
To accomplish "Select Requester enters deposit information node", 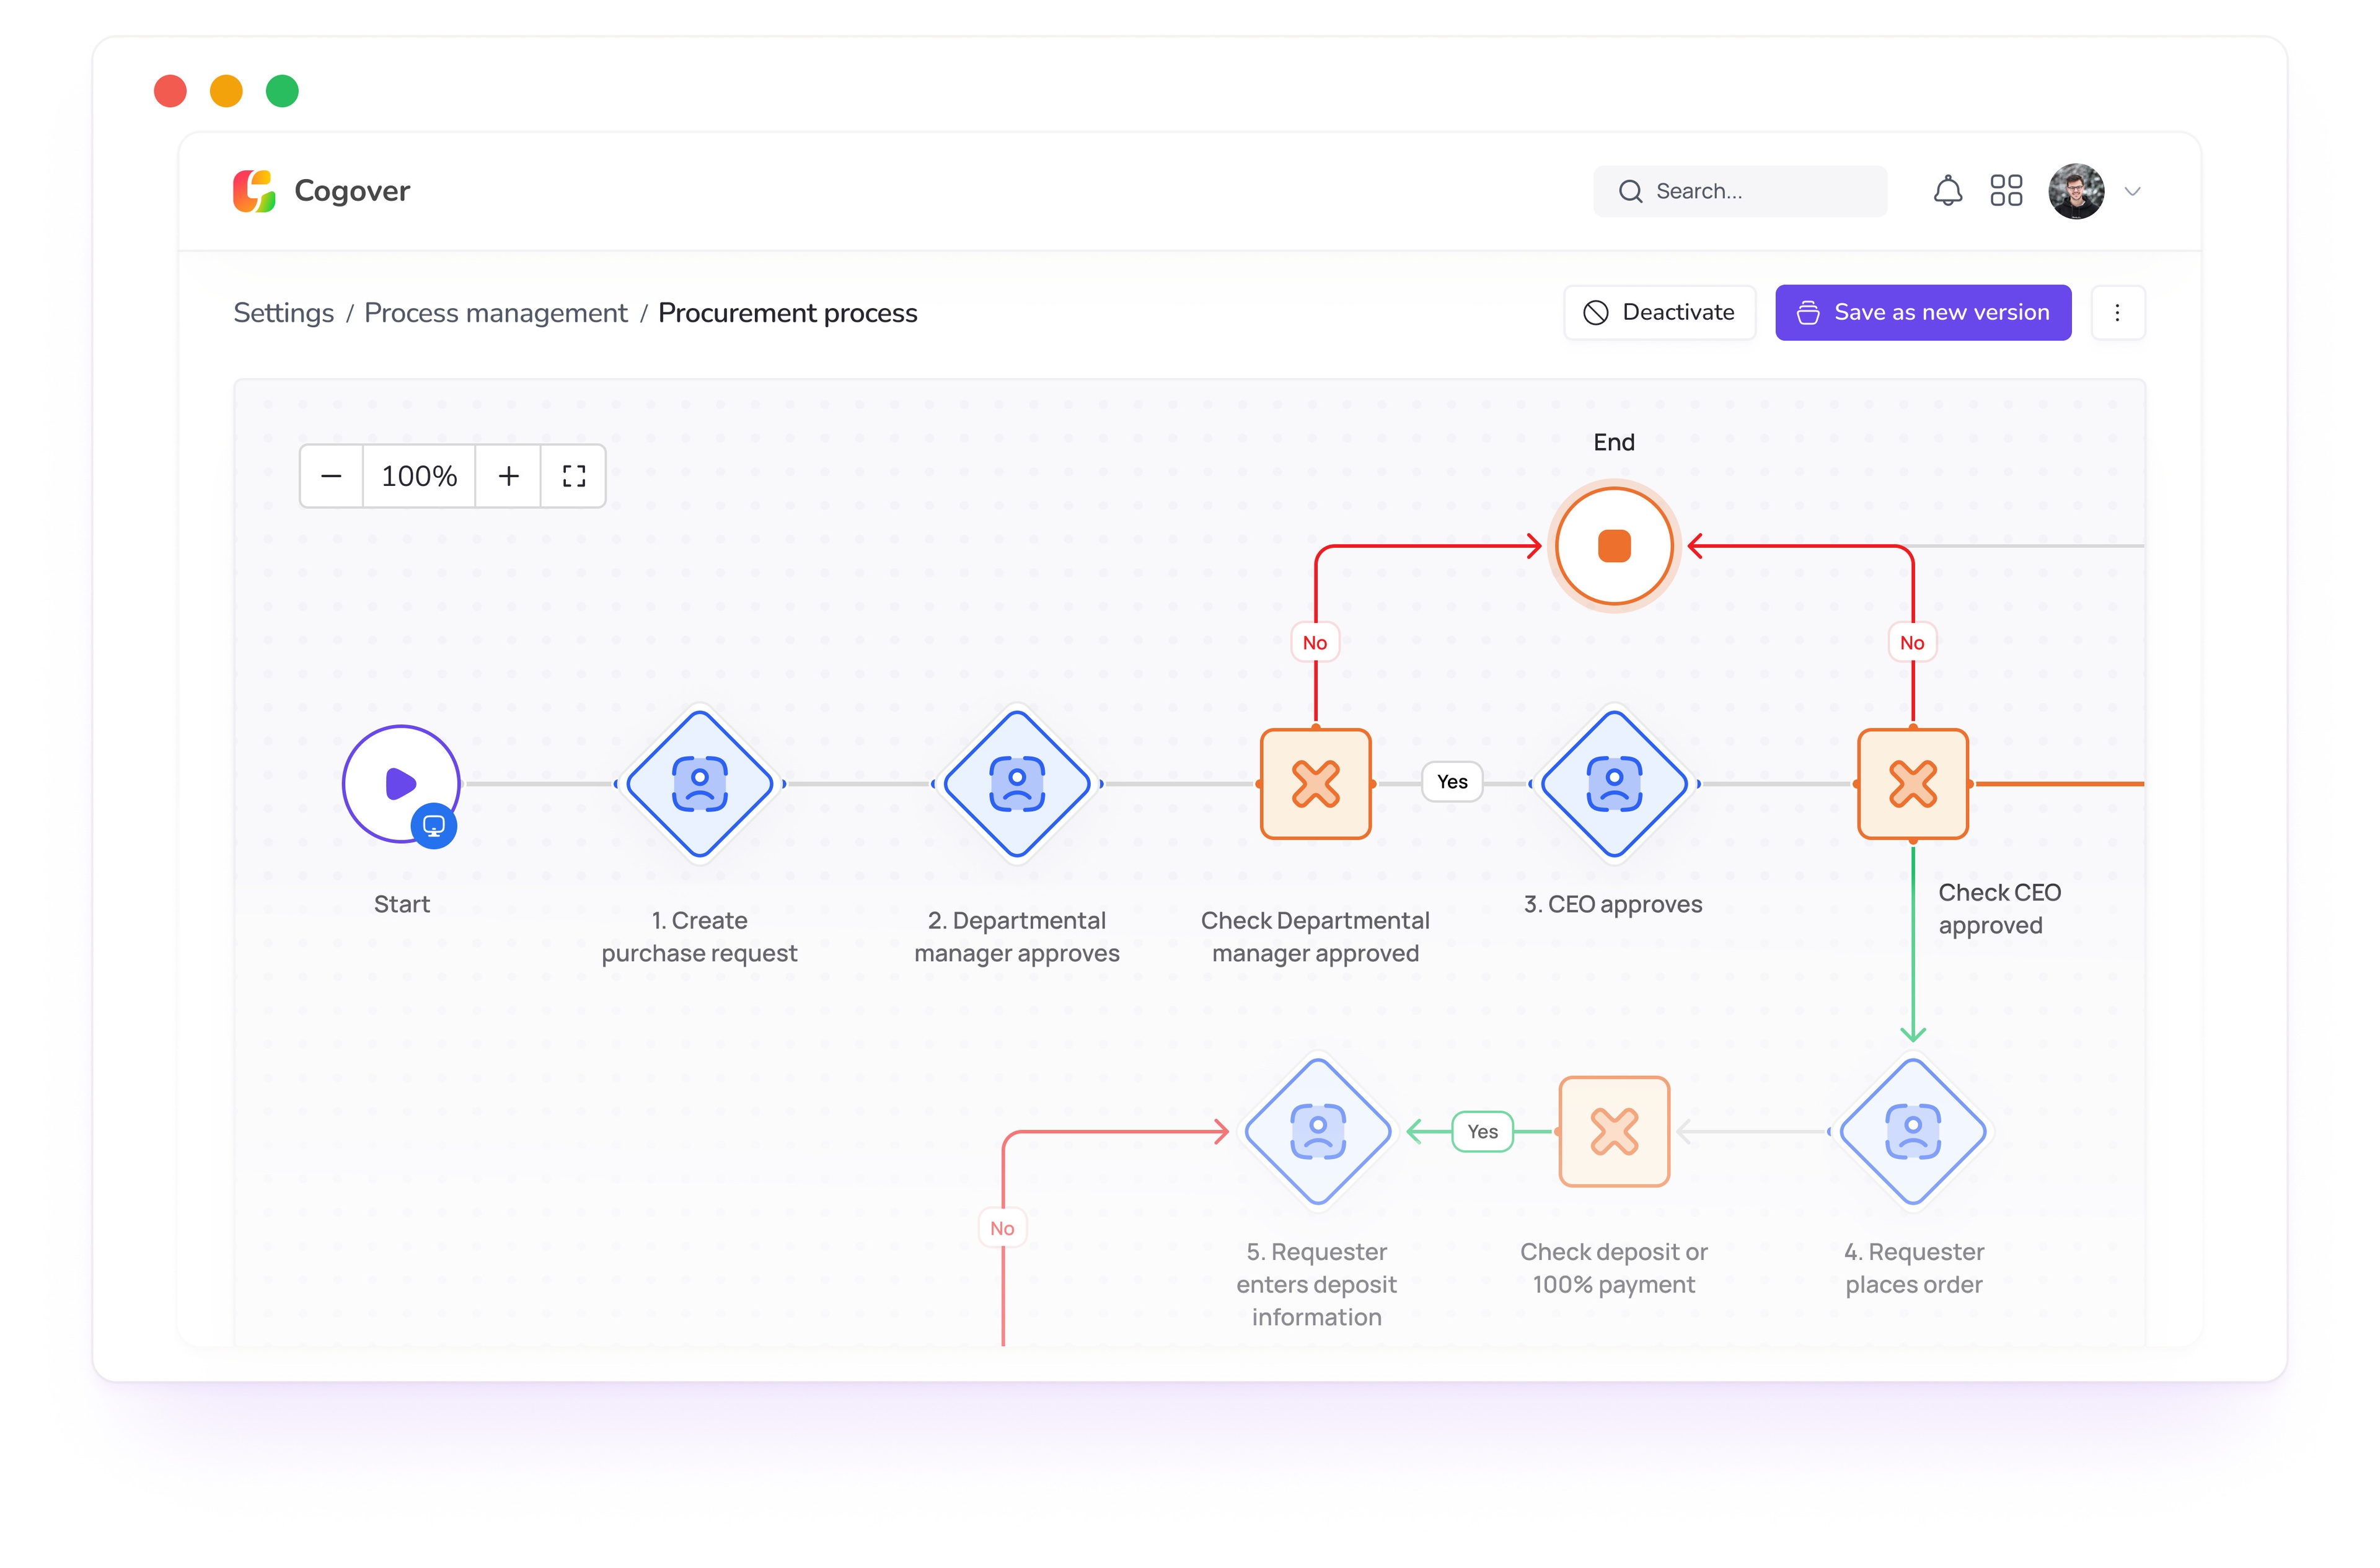I will pos(1318,1131).
